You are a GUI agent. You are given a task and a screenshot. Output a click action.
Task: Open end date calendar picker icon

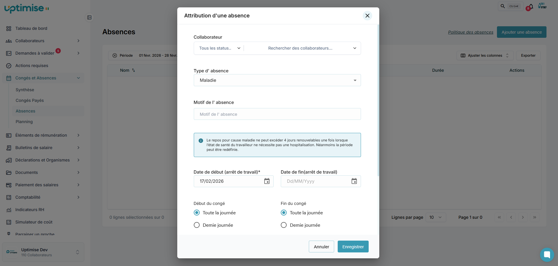tap(354, 181)
